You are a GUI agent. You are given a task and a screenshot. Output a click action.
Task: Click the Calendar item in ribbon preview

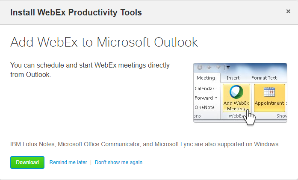[x=204, y=89]
